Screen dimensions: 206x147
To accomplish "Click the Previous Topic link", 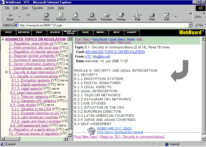I will point(106,42).
